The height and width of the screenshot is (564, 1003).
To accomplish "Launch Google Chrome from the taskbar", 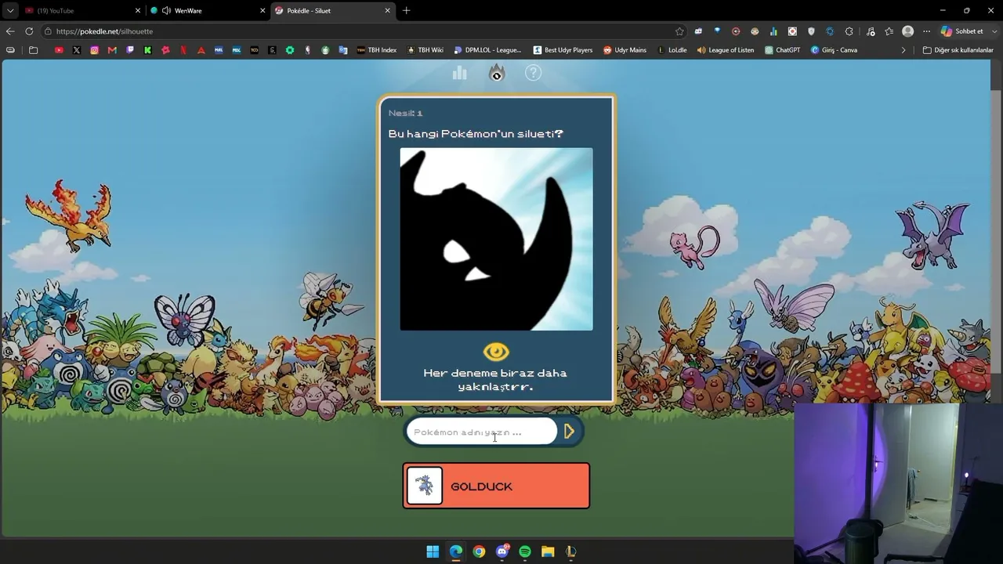I will (x=479, y=551).
